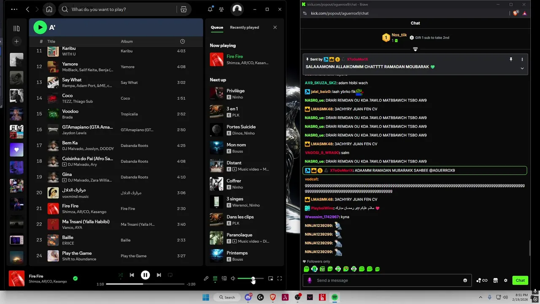Click Spotify icon in Windows taskbar
The height and width of the screenshot is (304, 540).
335,297
